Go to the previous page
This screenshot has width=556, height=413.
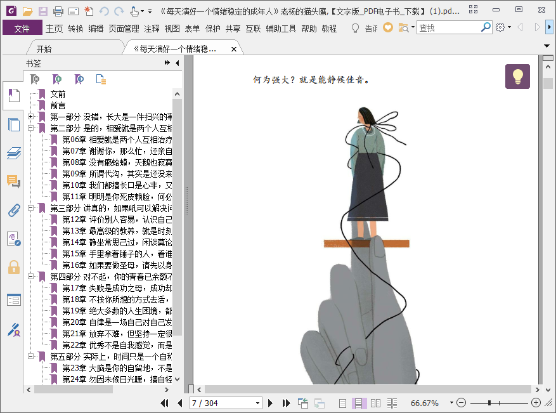coord(180,403)
